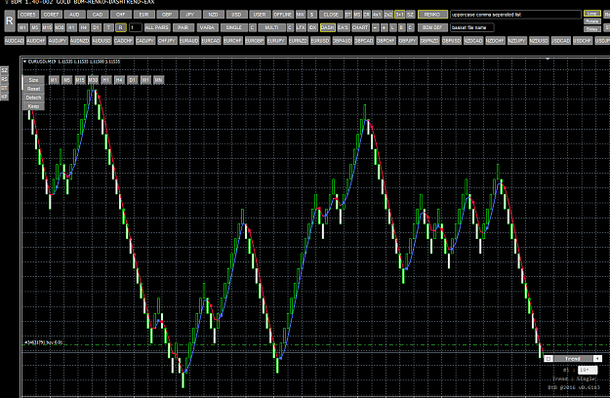Choose the MULTI mode button
This screenshot has width=610, height=398.
coord(271,27)
